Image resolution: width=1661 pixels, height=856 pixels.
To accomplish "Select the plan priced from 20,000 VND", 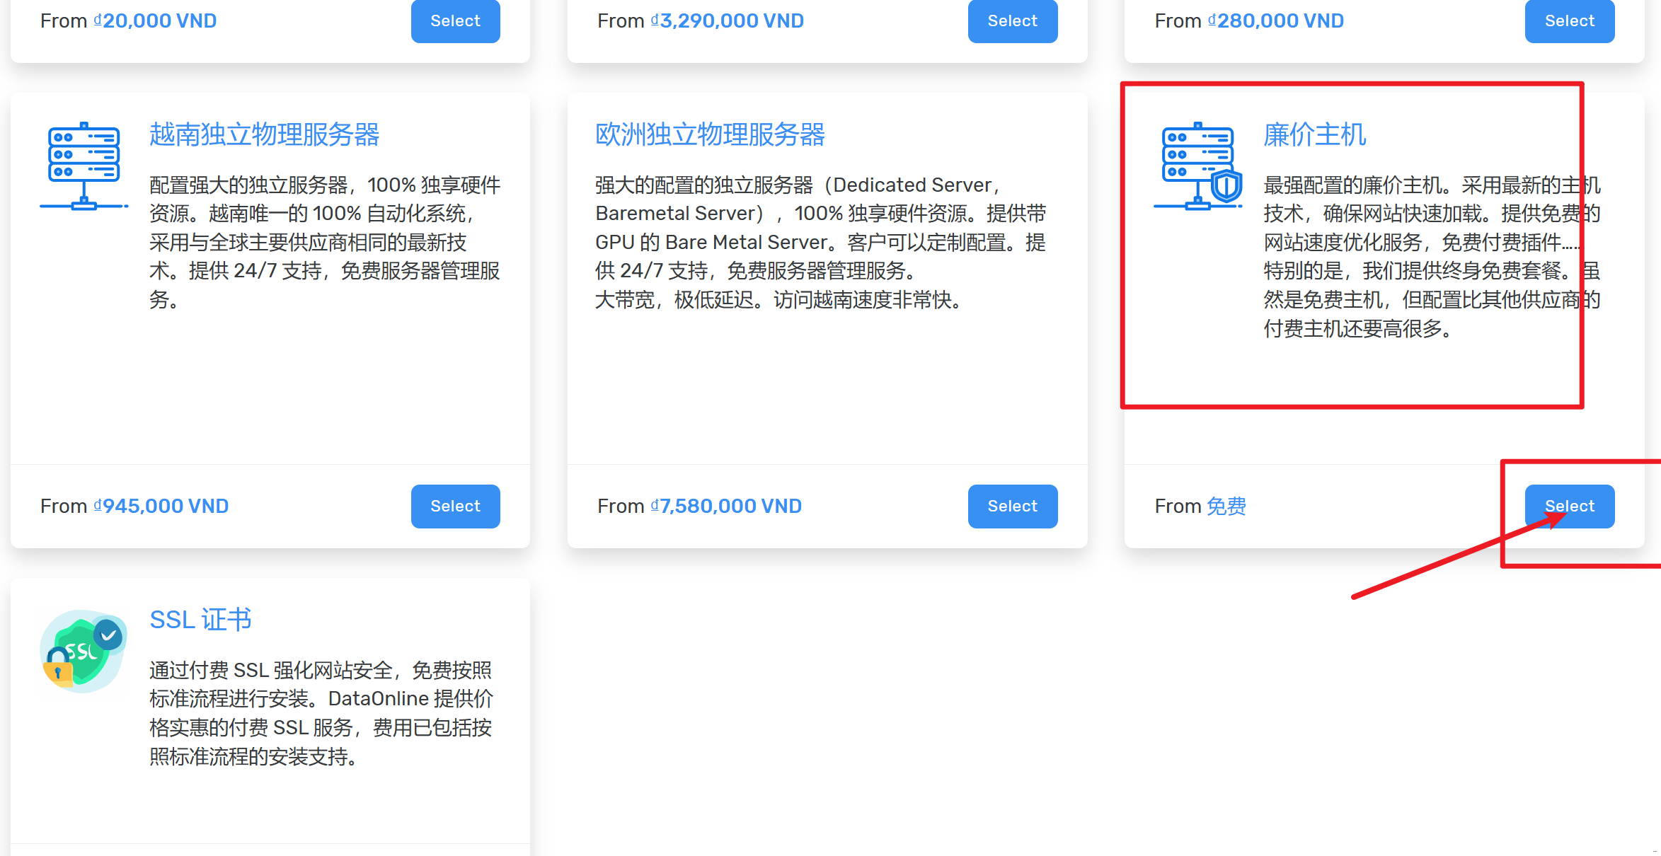I will coord(455,21).
